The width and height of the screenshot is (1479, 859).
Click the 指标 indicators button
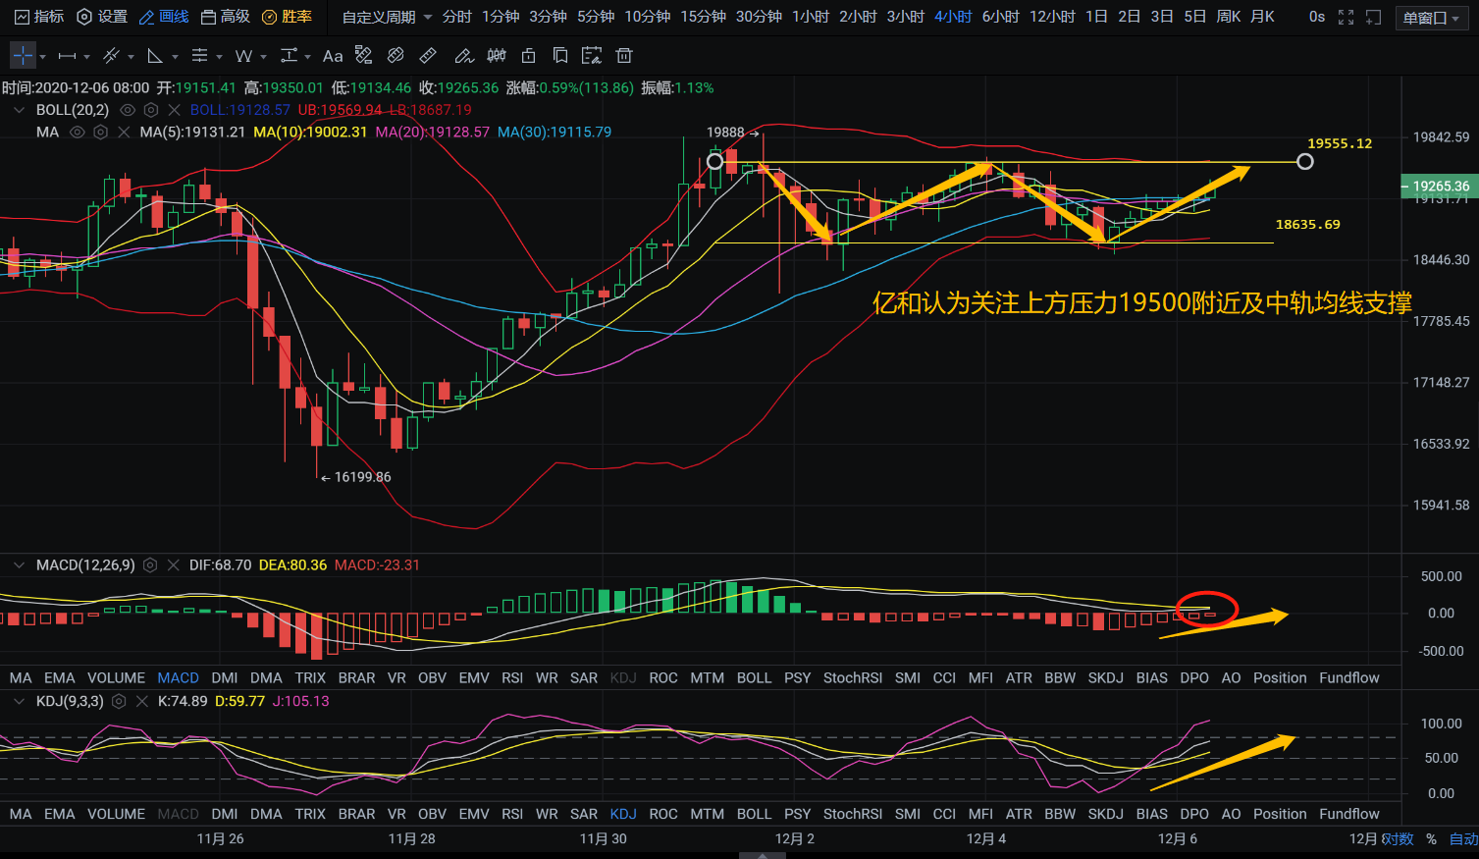(39, 17)
